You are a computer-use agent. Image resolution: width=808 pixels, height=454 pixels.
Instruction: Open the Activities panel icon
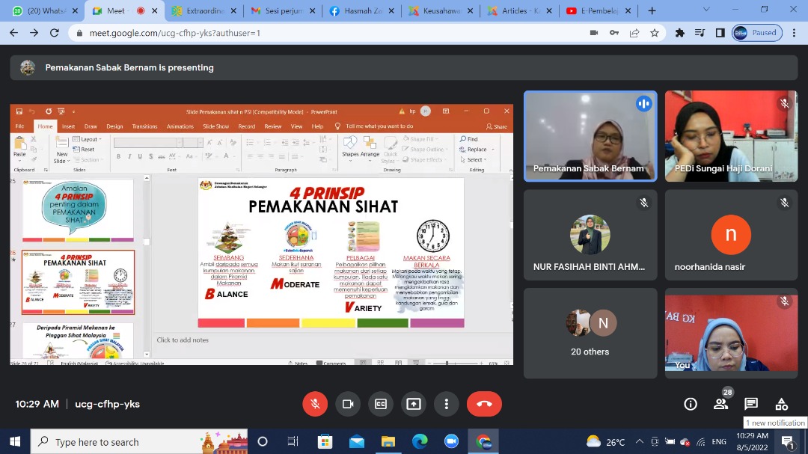[782, 404]
